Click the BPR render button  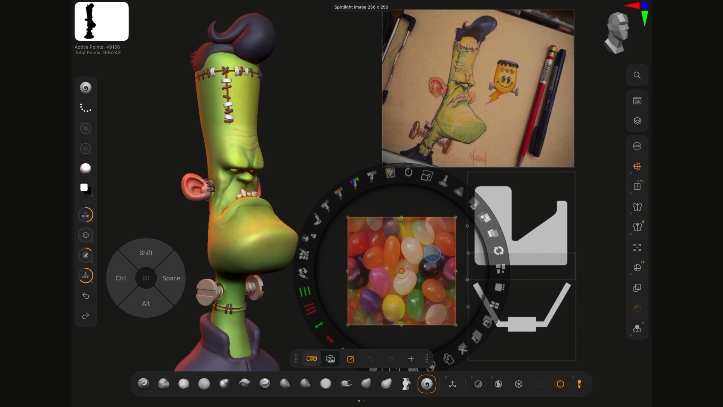tap(637, 146)
